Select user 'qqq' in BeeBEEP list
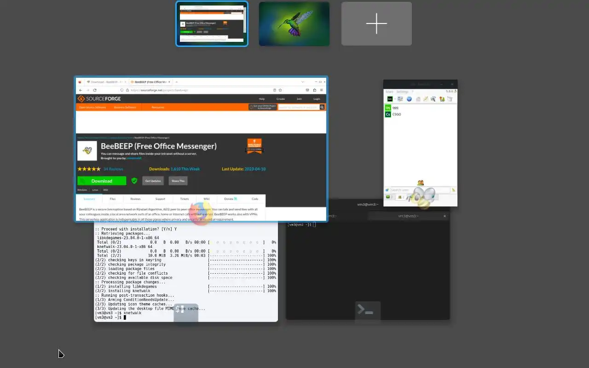This screenshot has height=368, width=589. tap(420, 108)
